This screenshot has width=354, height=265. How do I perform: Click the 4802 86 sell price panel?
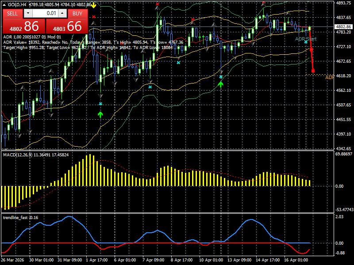24,26
